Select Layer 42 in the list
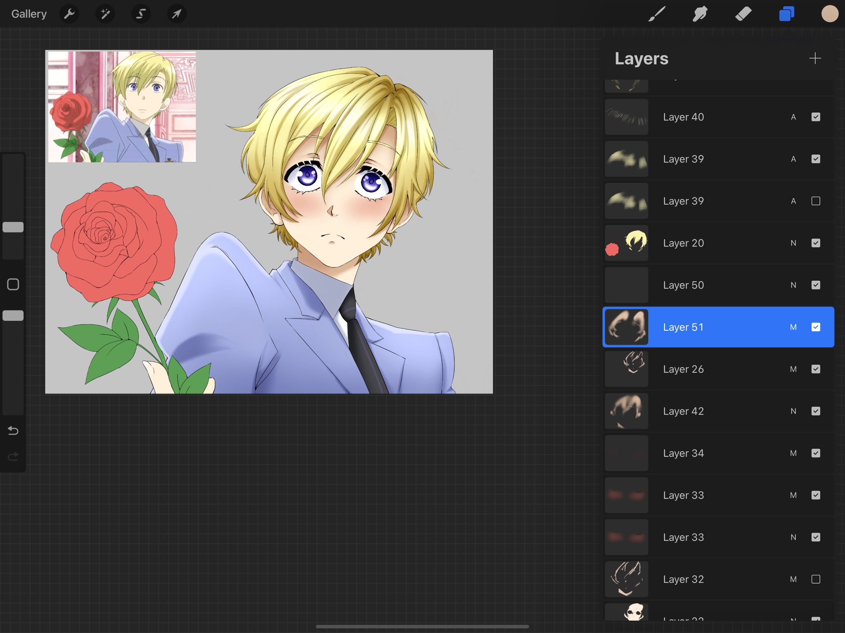Viewport: 845px width, 633px height. tap(701, 411)
